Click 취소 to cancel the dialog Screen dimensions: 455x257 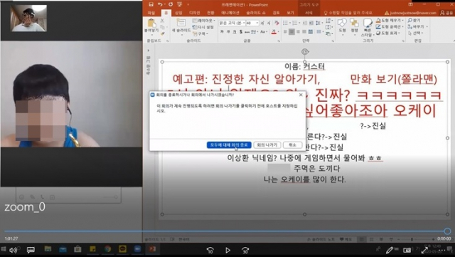point(292,145)
